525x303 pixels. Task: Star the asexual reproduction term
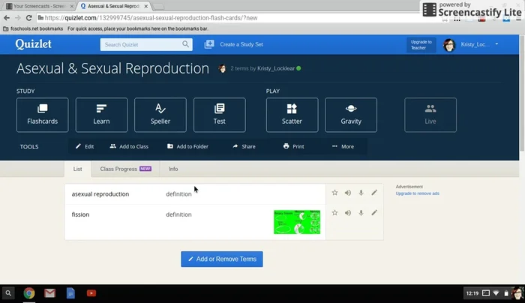(x=335, y=193)
